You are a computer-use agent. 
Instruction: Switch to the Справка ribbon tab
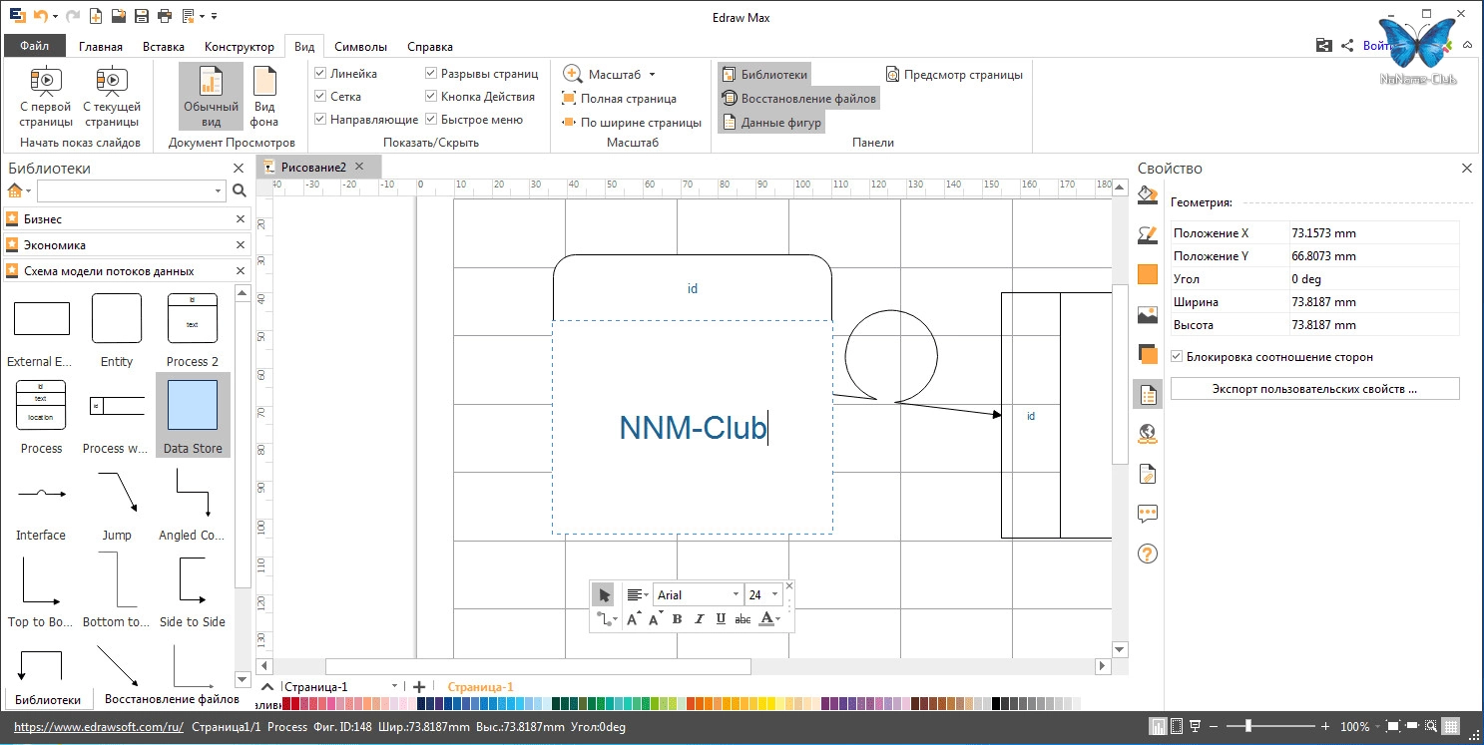pyautogui.click(x=430, y=47)
